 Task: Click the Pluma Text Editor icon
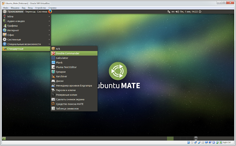(x=53, y=67)
